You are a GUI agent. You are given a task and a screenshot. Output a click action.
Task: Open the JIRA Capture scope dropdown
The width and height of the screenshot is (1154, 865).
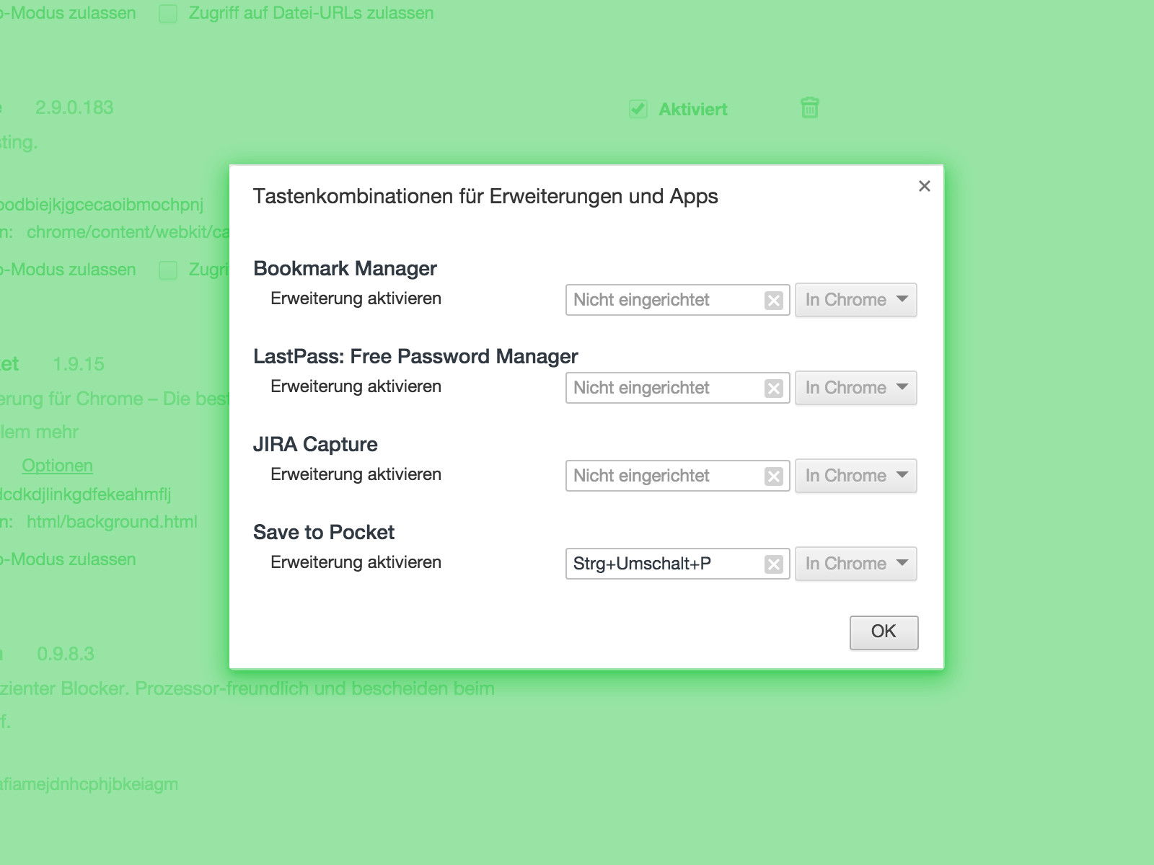click(x=856, y=476)
